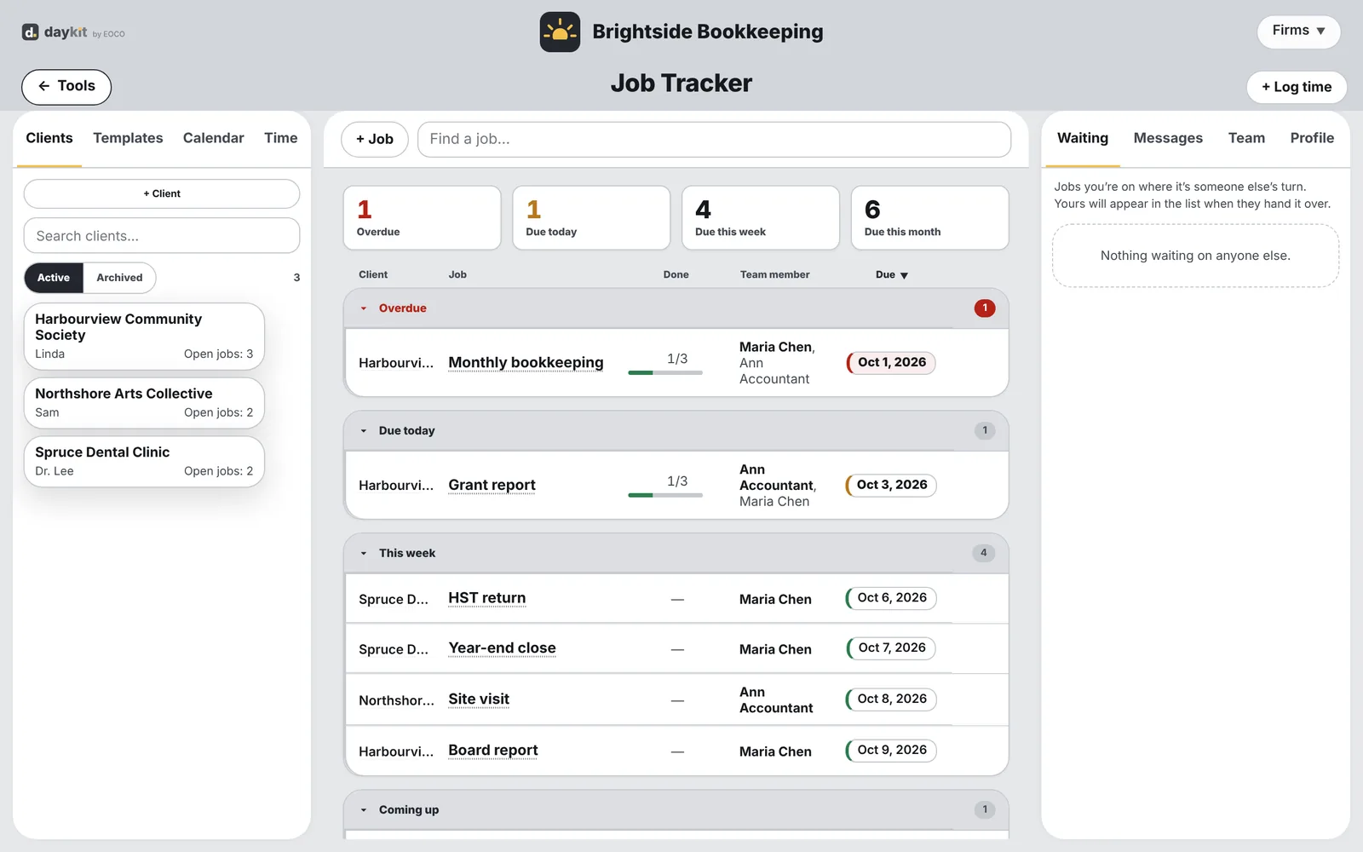The width and height of the screenshot is (1363, 852).
Task: Click the red Overdue count badge
Action: pyautogui.click(x=985, y=308)
